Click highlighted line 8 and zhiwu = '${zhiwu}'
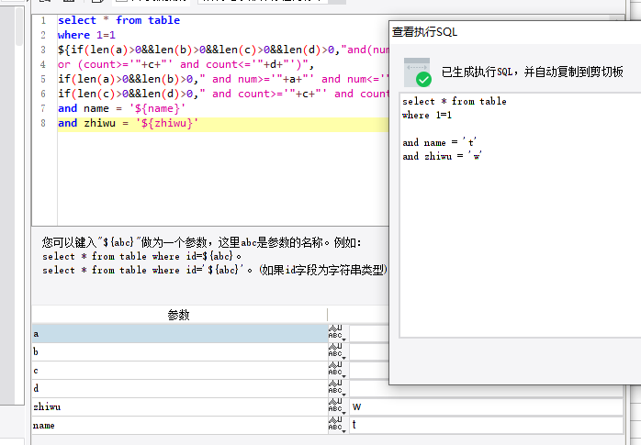The width and height of the screenshot is (641, 445). (x=128, y=123)
